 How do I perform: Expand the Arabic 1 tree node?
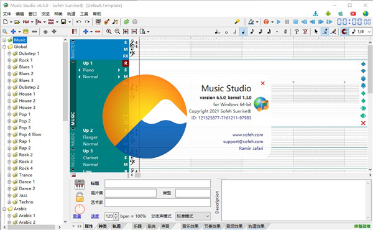point(9,216)
